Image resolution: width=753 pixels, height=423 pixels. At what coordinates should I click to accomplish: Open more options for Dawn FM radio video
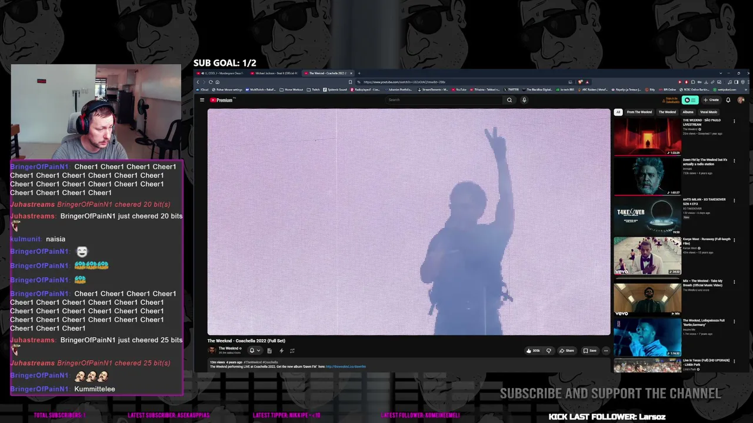(x=734, y=160)
